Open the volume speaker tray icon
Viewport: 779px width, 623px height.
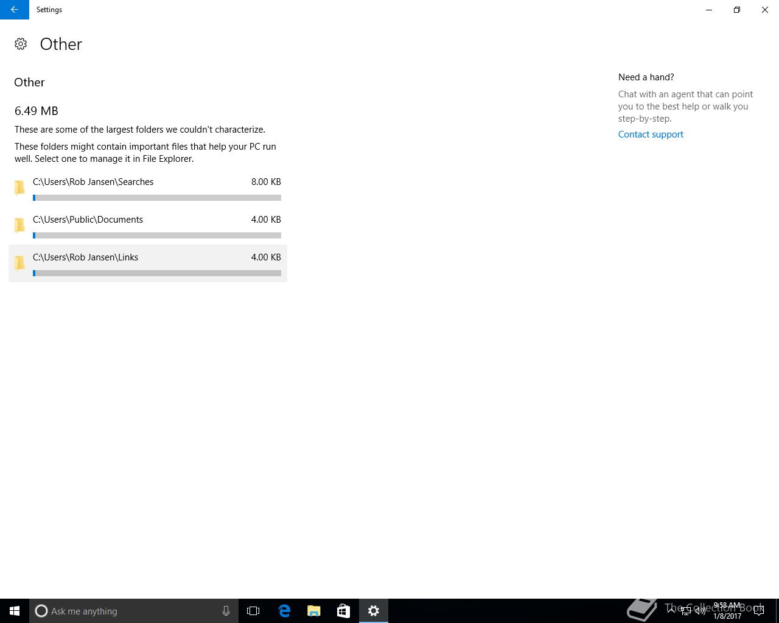pos(700,611)
